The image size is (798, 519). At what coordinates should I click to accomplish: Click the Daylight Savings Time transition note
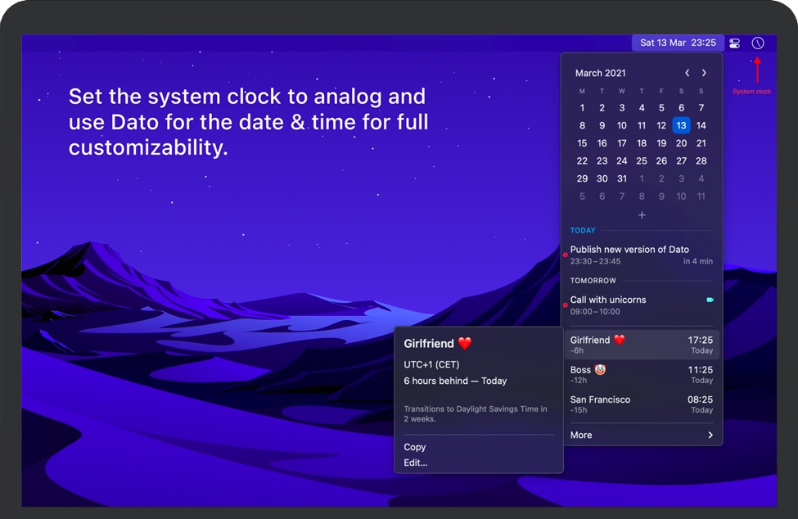tap(476, 413)
